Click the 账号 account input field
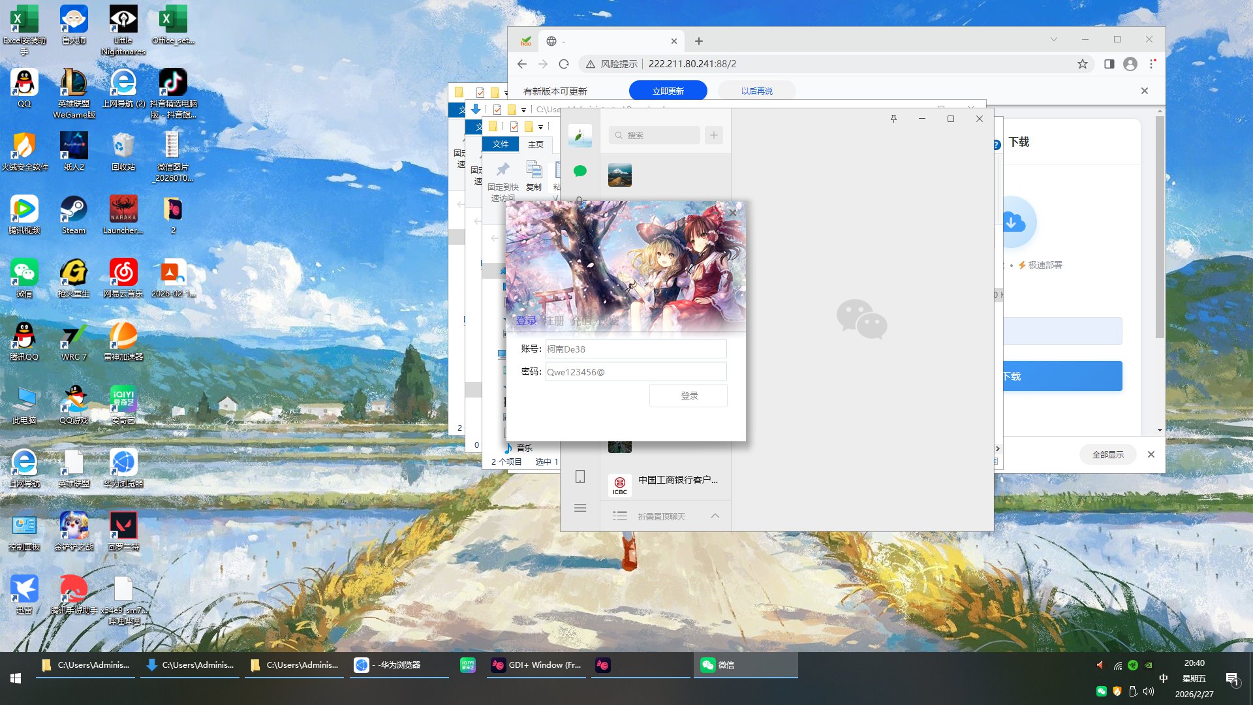The width and height of the screenshot is (1253, 705). (x=635, y=349)
